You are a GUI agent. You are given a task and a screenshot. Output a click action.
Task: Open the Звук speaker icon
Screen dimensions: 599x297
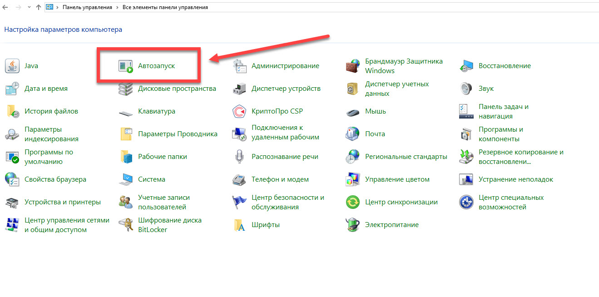(x=466, y=89)
